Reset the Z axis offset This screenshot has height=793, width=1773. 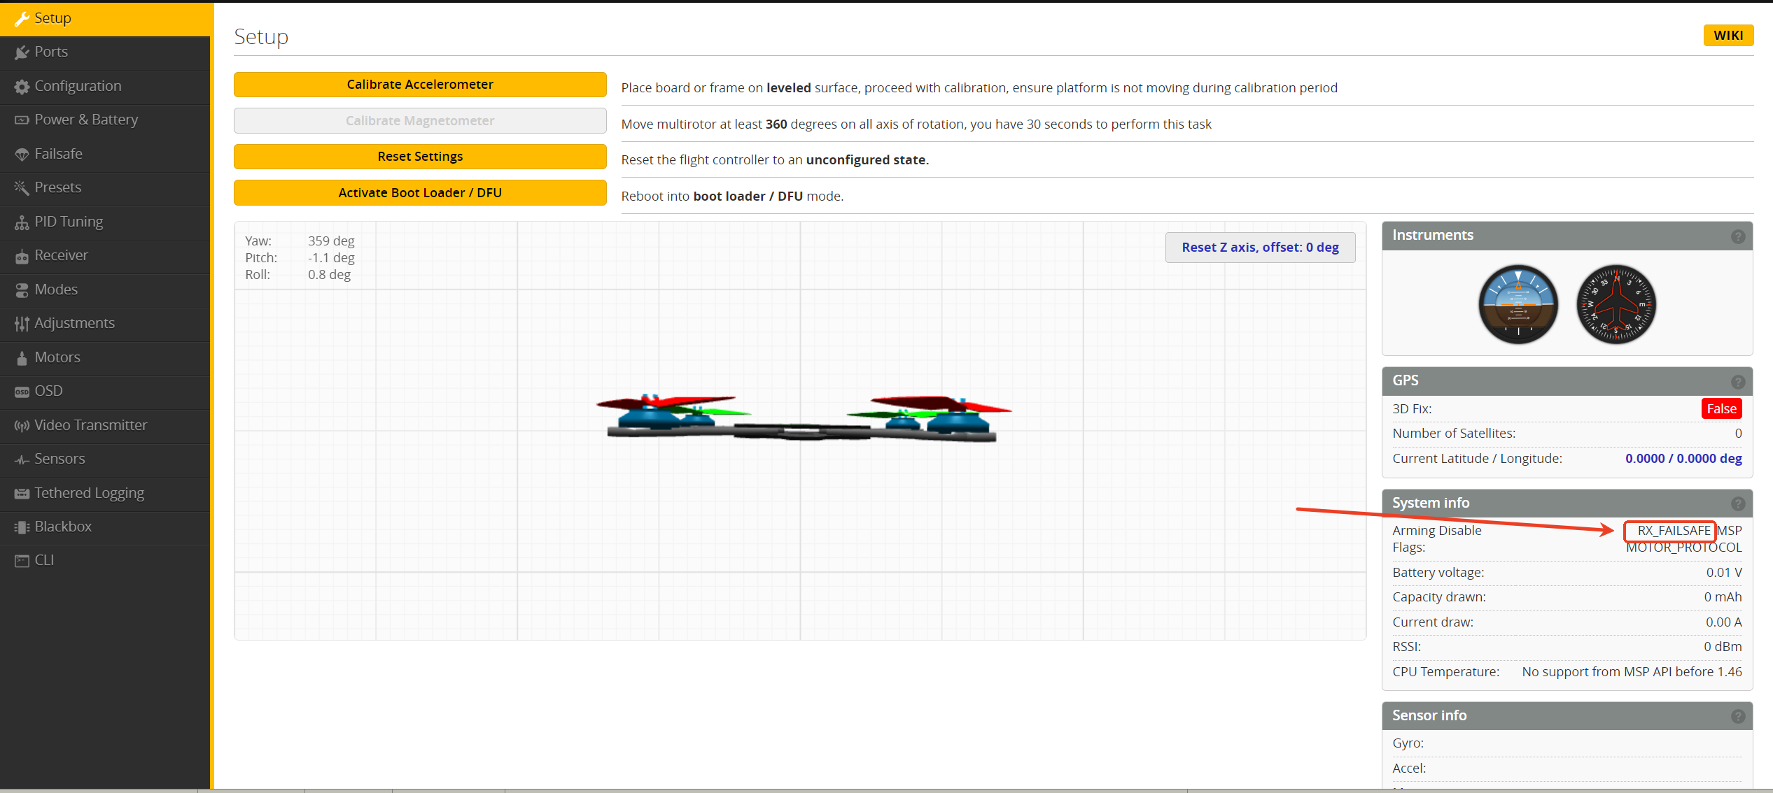1260,248
